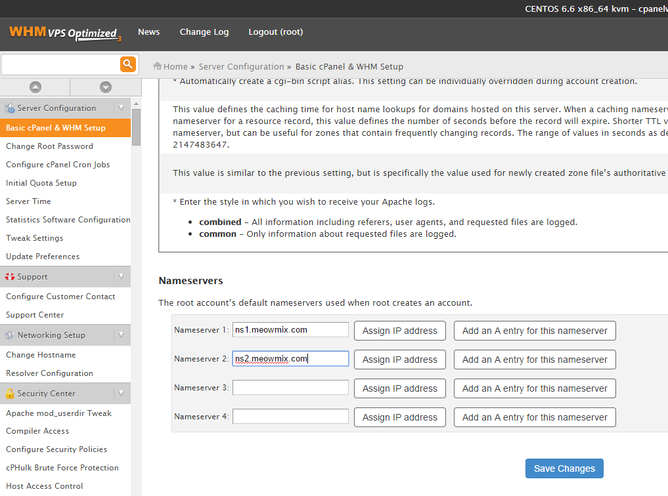
Task: Click Assign IP address for Nameserver 3
Action: [399, 388]
